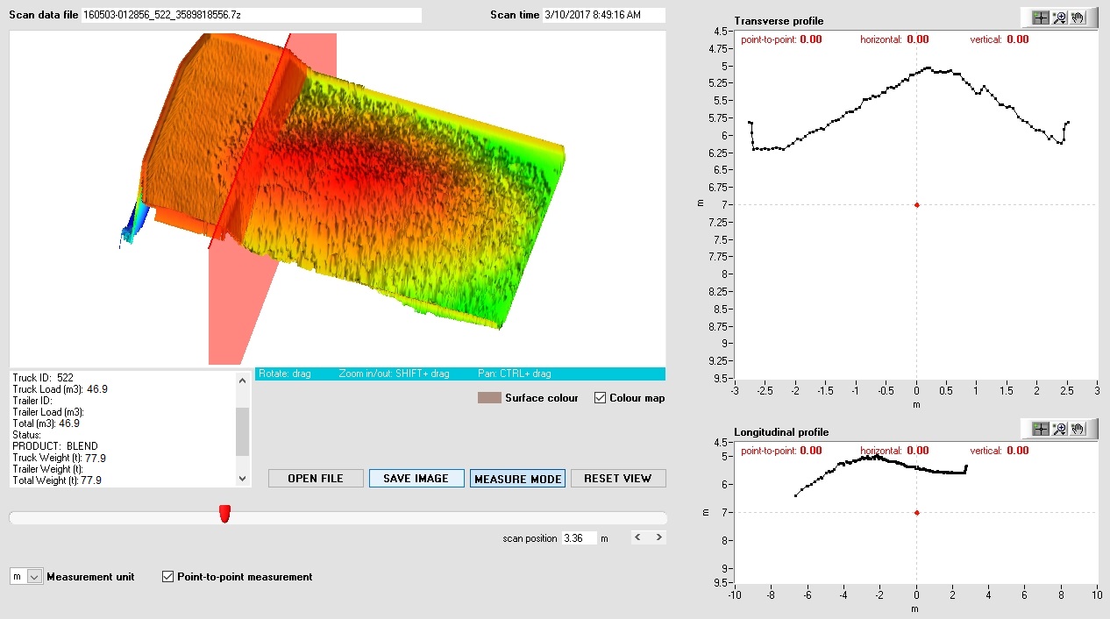Click the OPEN FILE button

[x=316, y=479]
